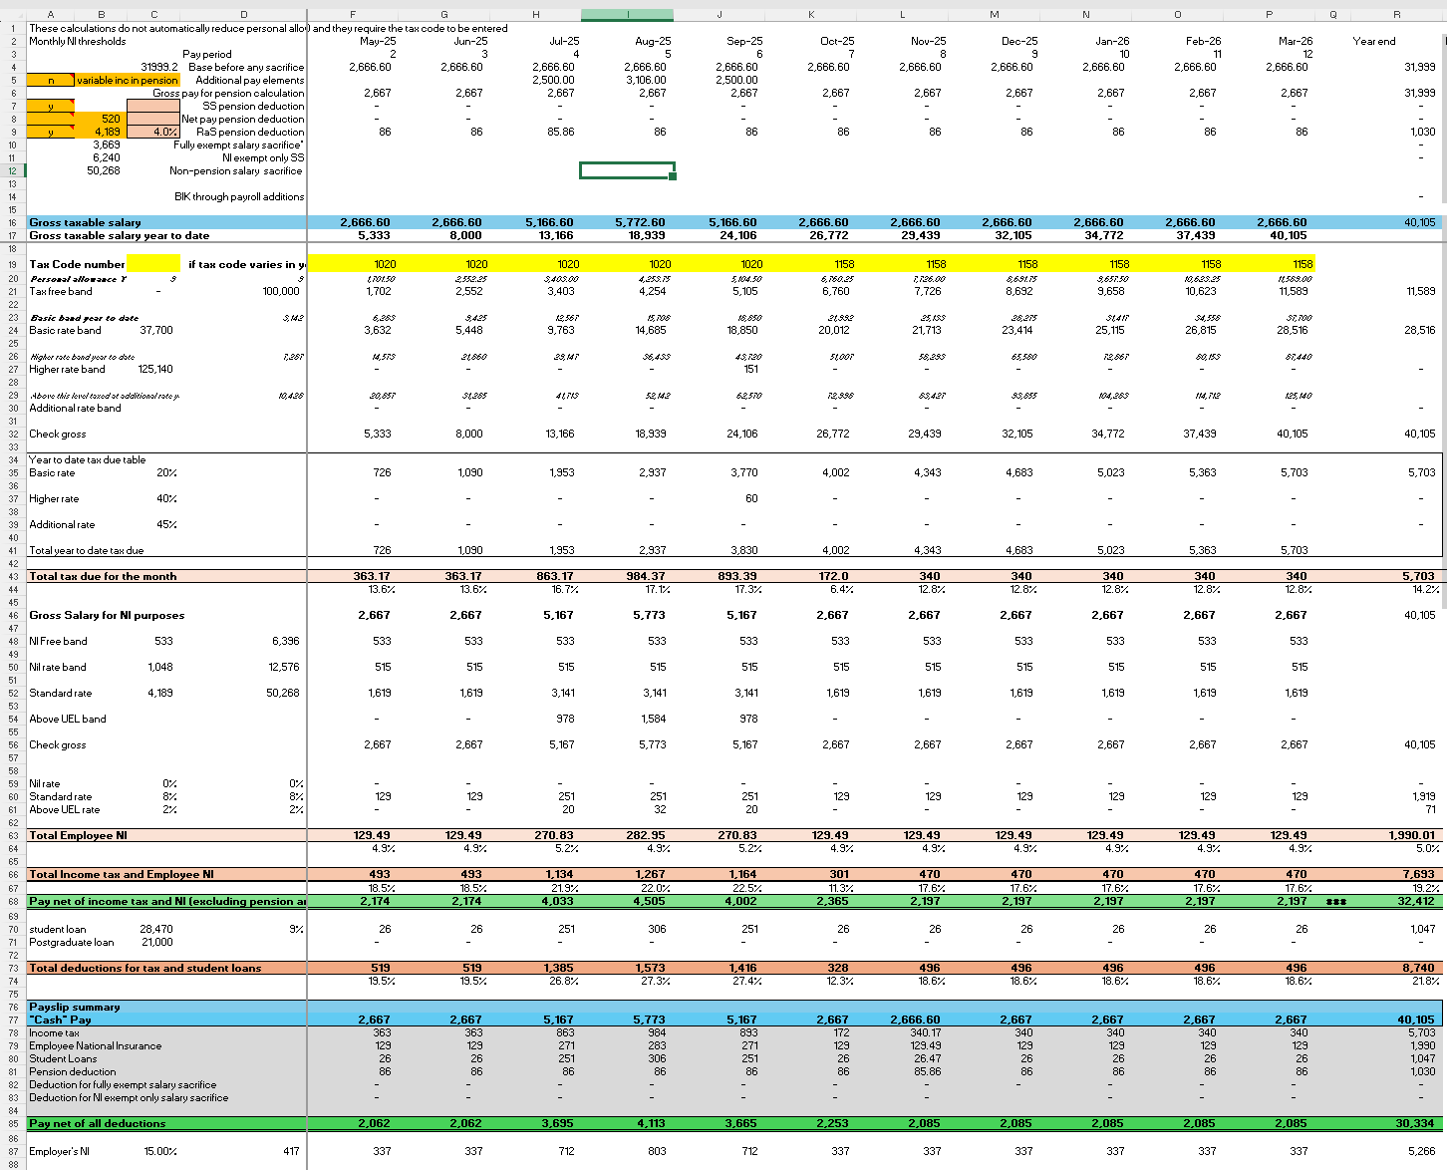Click the '12,576' cell

(283, 667)
